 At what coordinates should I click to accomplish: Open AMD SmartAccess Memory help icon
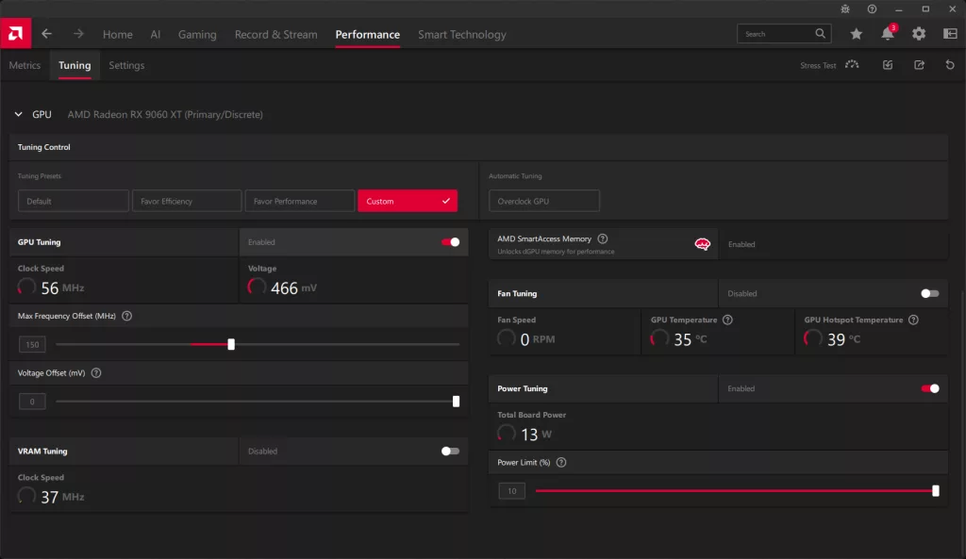603,238
